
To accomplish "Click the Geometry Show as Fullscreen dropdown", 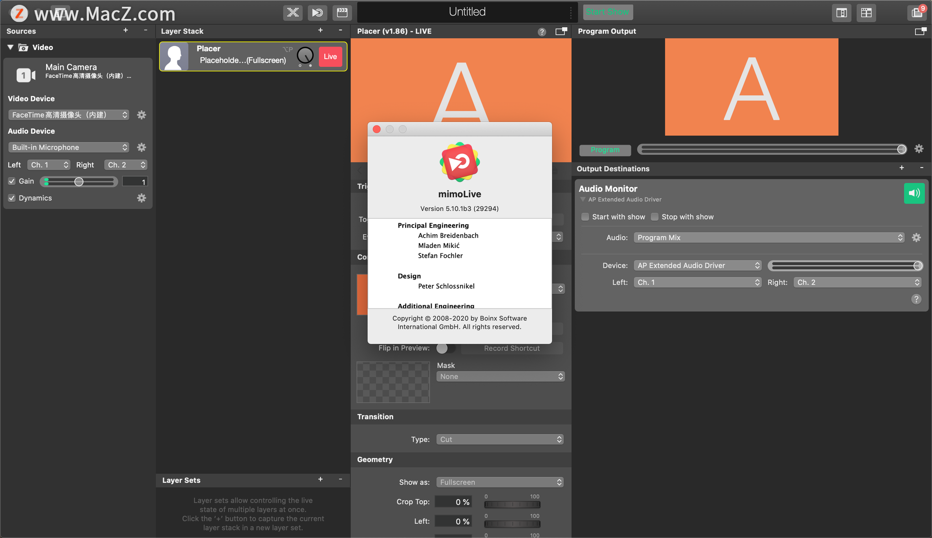I will pos(500,482).
